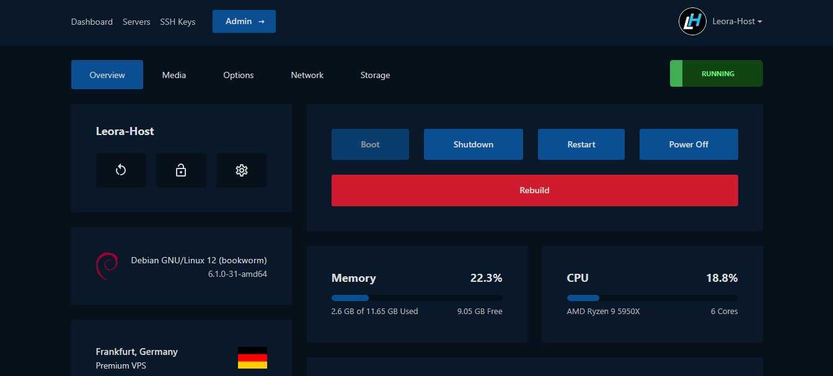Click the 'AMD Ryzen 9 5950X' text
This screenshot has width=833, height=376.
(x=604, y=312)
